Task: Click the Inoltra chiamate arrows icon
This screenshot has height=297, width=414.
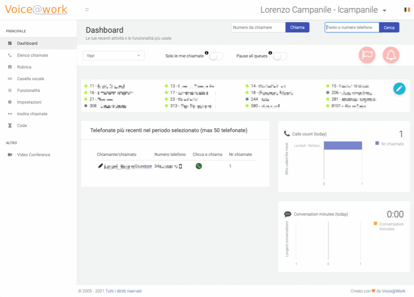Action: [10, 114]
